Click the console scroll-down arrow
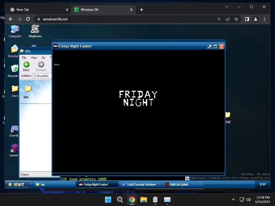This screenshot has height=206, width=275. click(x=187, y=178)
